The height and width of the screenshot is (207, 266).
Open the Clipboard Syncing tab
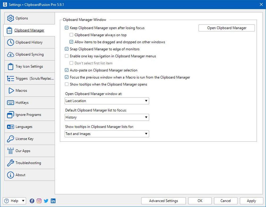click(x=30, y=54)
